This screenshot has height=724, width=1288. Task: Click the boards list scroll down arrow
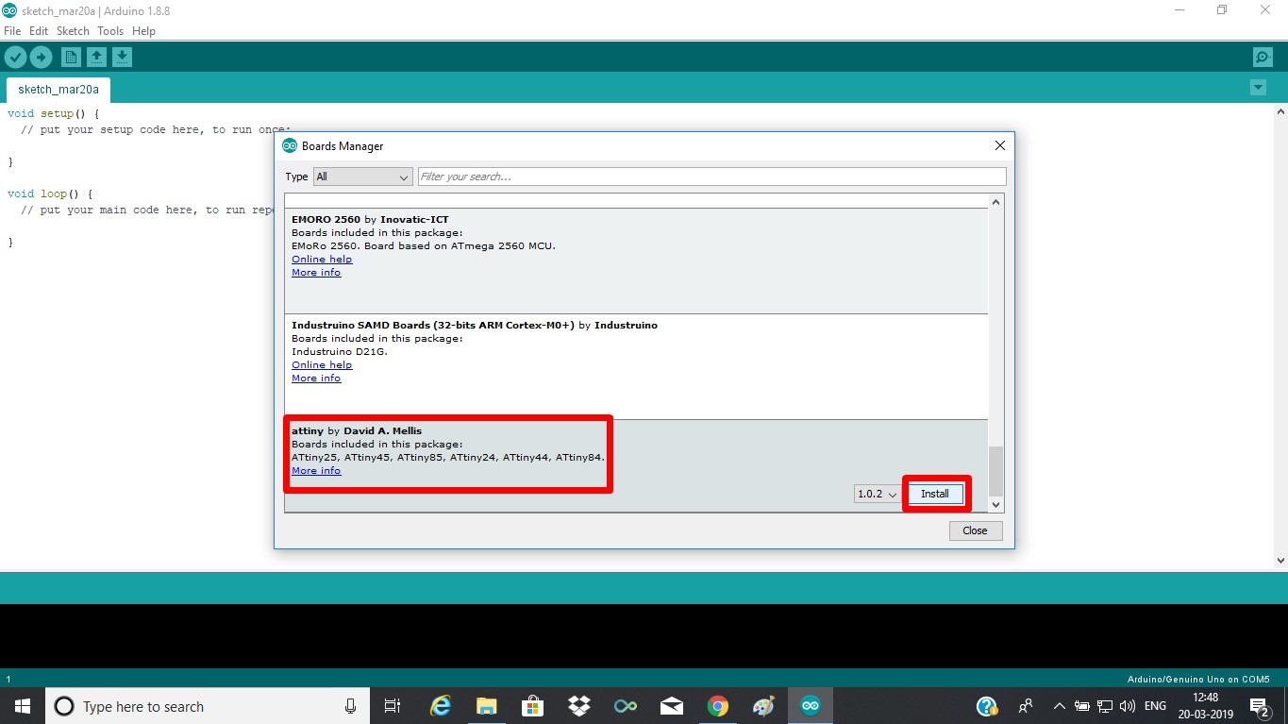pyautogui.click(x=995, y=505)
